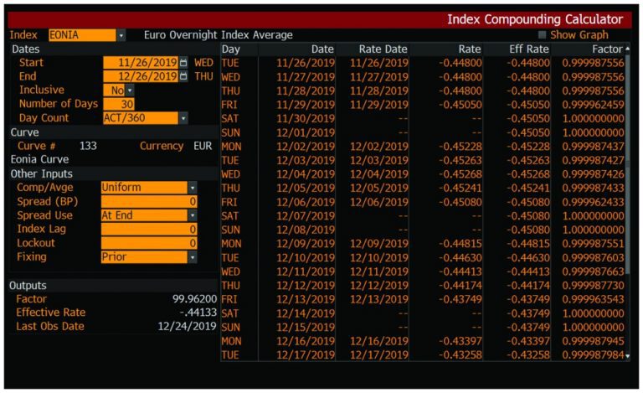Click the Curve # value 133
643x393 pixels.
coord(88,147)
